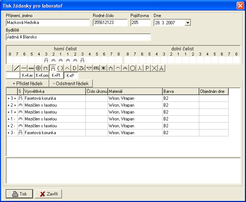Pick the X cross symbol tool

pyautogui.click(x=154, y=68)
